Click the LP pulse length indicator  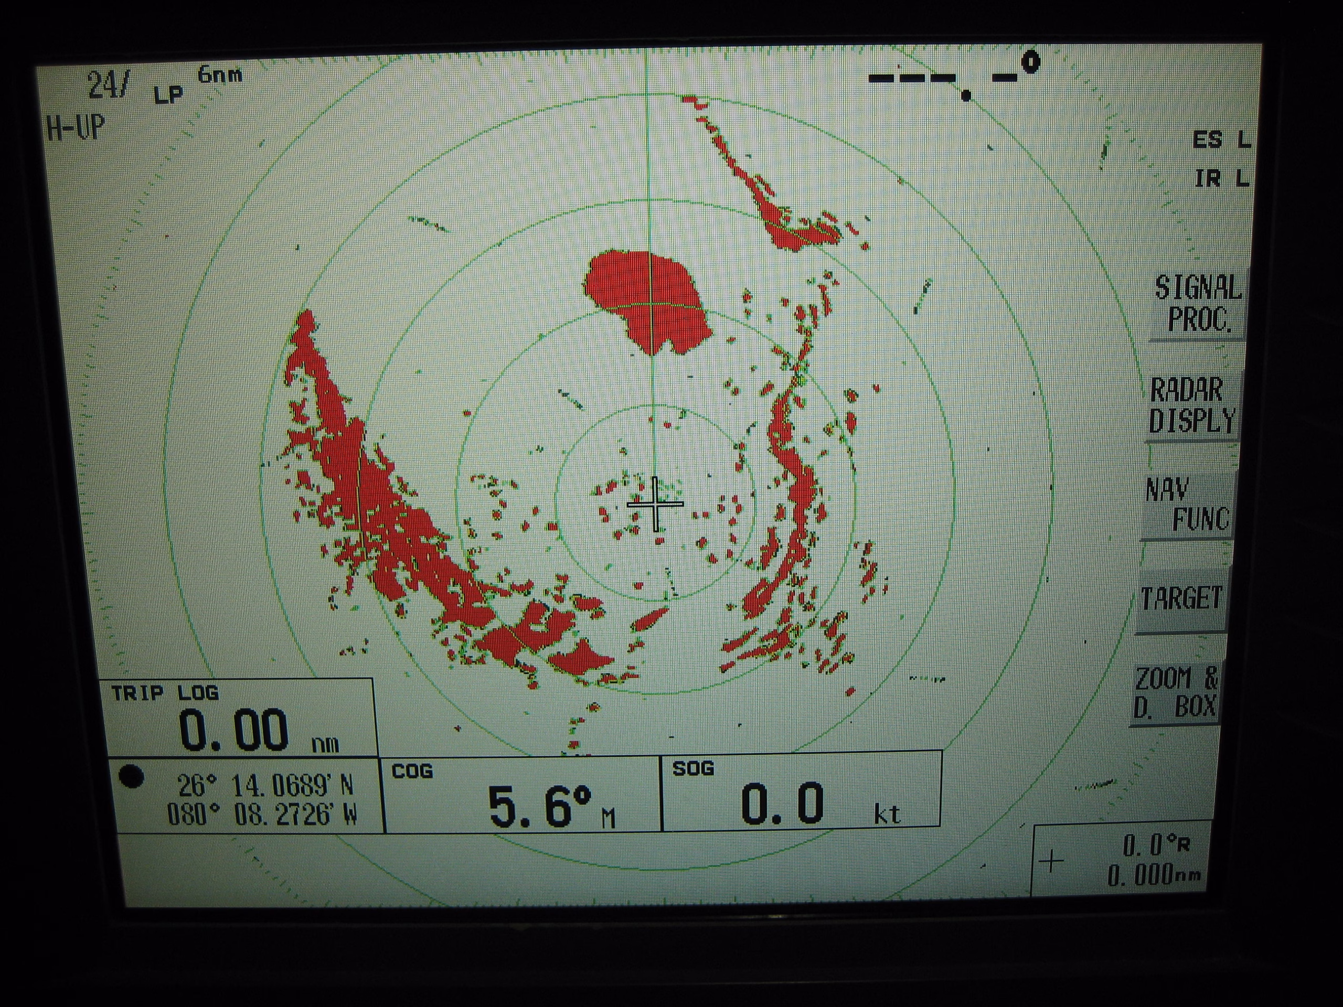168,95
